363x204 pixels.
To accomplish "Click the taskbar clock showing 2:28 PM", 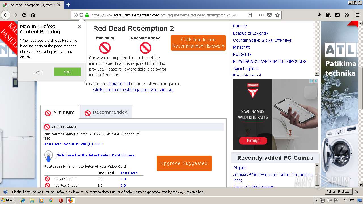I will [x=348, y=200].
